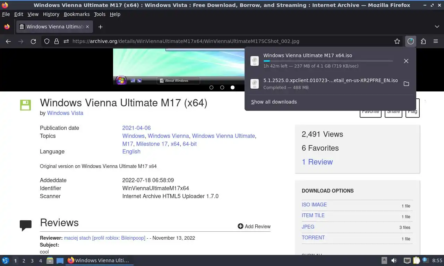Open the Edit menu
This screenshot has width=444, height=266.
click(x=19, y=14)
